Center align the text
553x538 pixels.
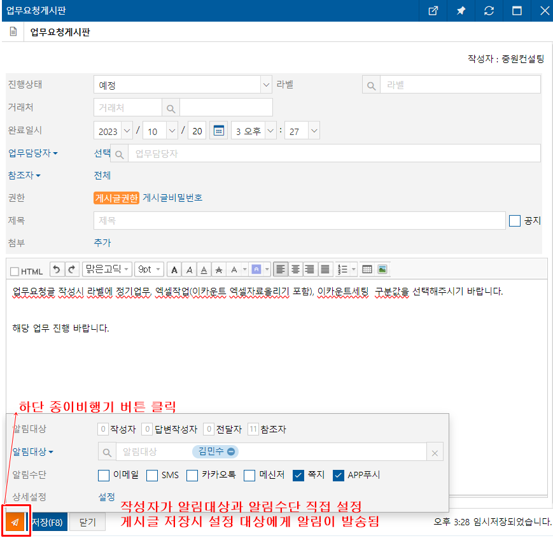coord(295,270)
